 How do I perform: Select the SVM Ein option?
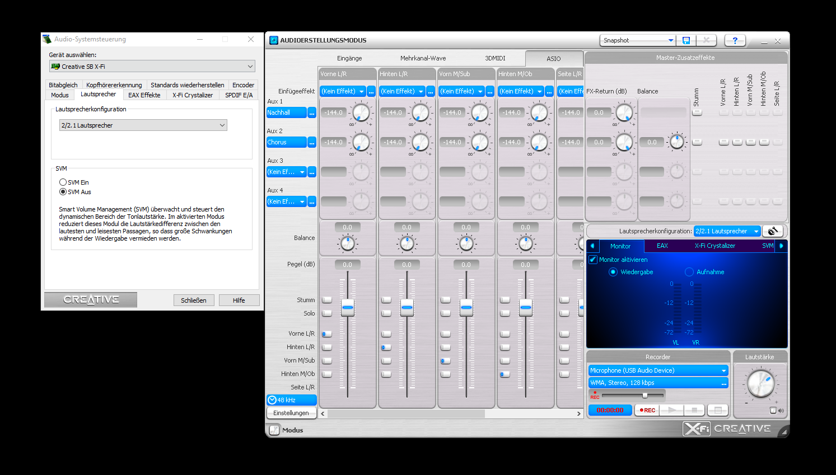tap(63, 182)
